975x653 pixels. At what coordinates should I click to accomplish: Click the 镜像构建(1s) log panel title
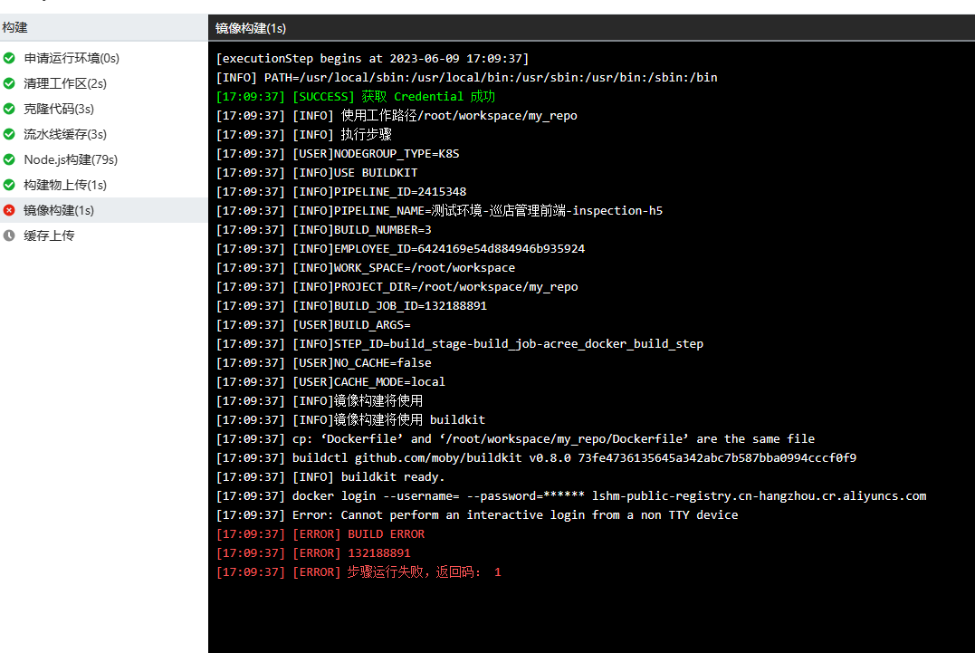pyautogui.click(x=251, y=28)
